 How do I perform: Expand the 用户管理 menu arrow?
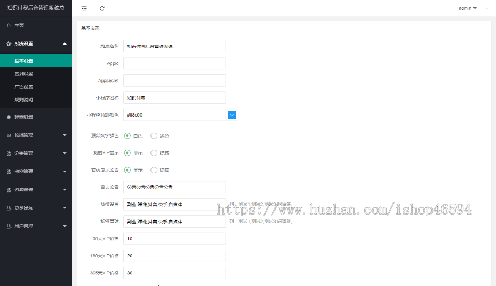coord(64,226)
